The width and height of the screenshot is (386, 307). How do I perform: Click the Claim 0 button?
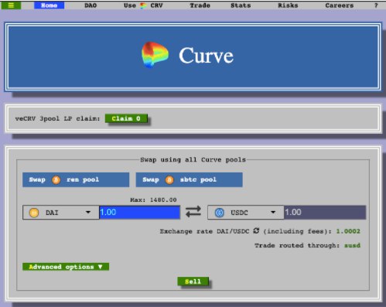(x=126, y=118)
